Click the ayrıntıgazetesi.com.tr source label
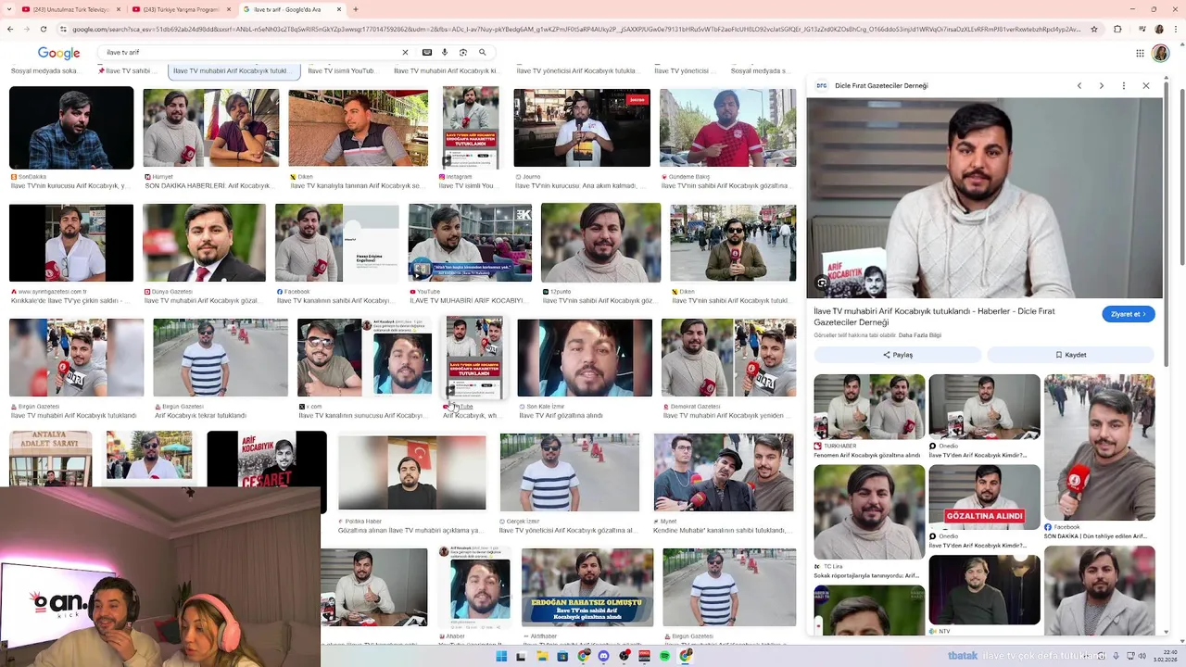The height and width of the screenshot is (667, 1186). coord(52,291)
